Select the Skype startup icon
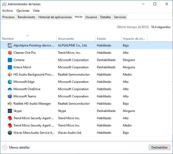 [10, 111]
